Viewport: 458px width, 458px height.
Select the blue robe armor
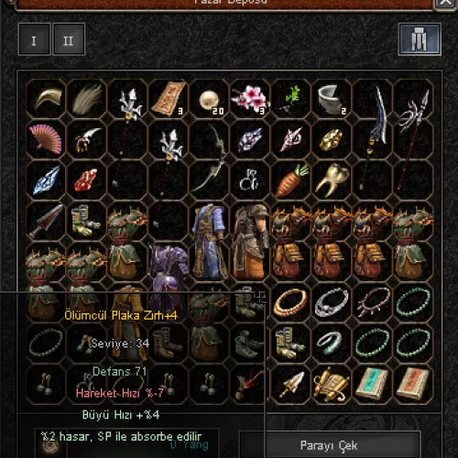click(210, 241)
